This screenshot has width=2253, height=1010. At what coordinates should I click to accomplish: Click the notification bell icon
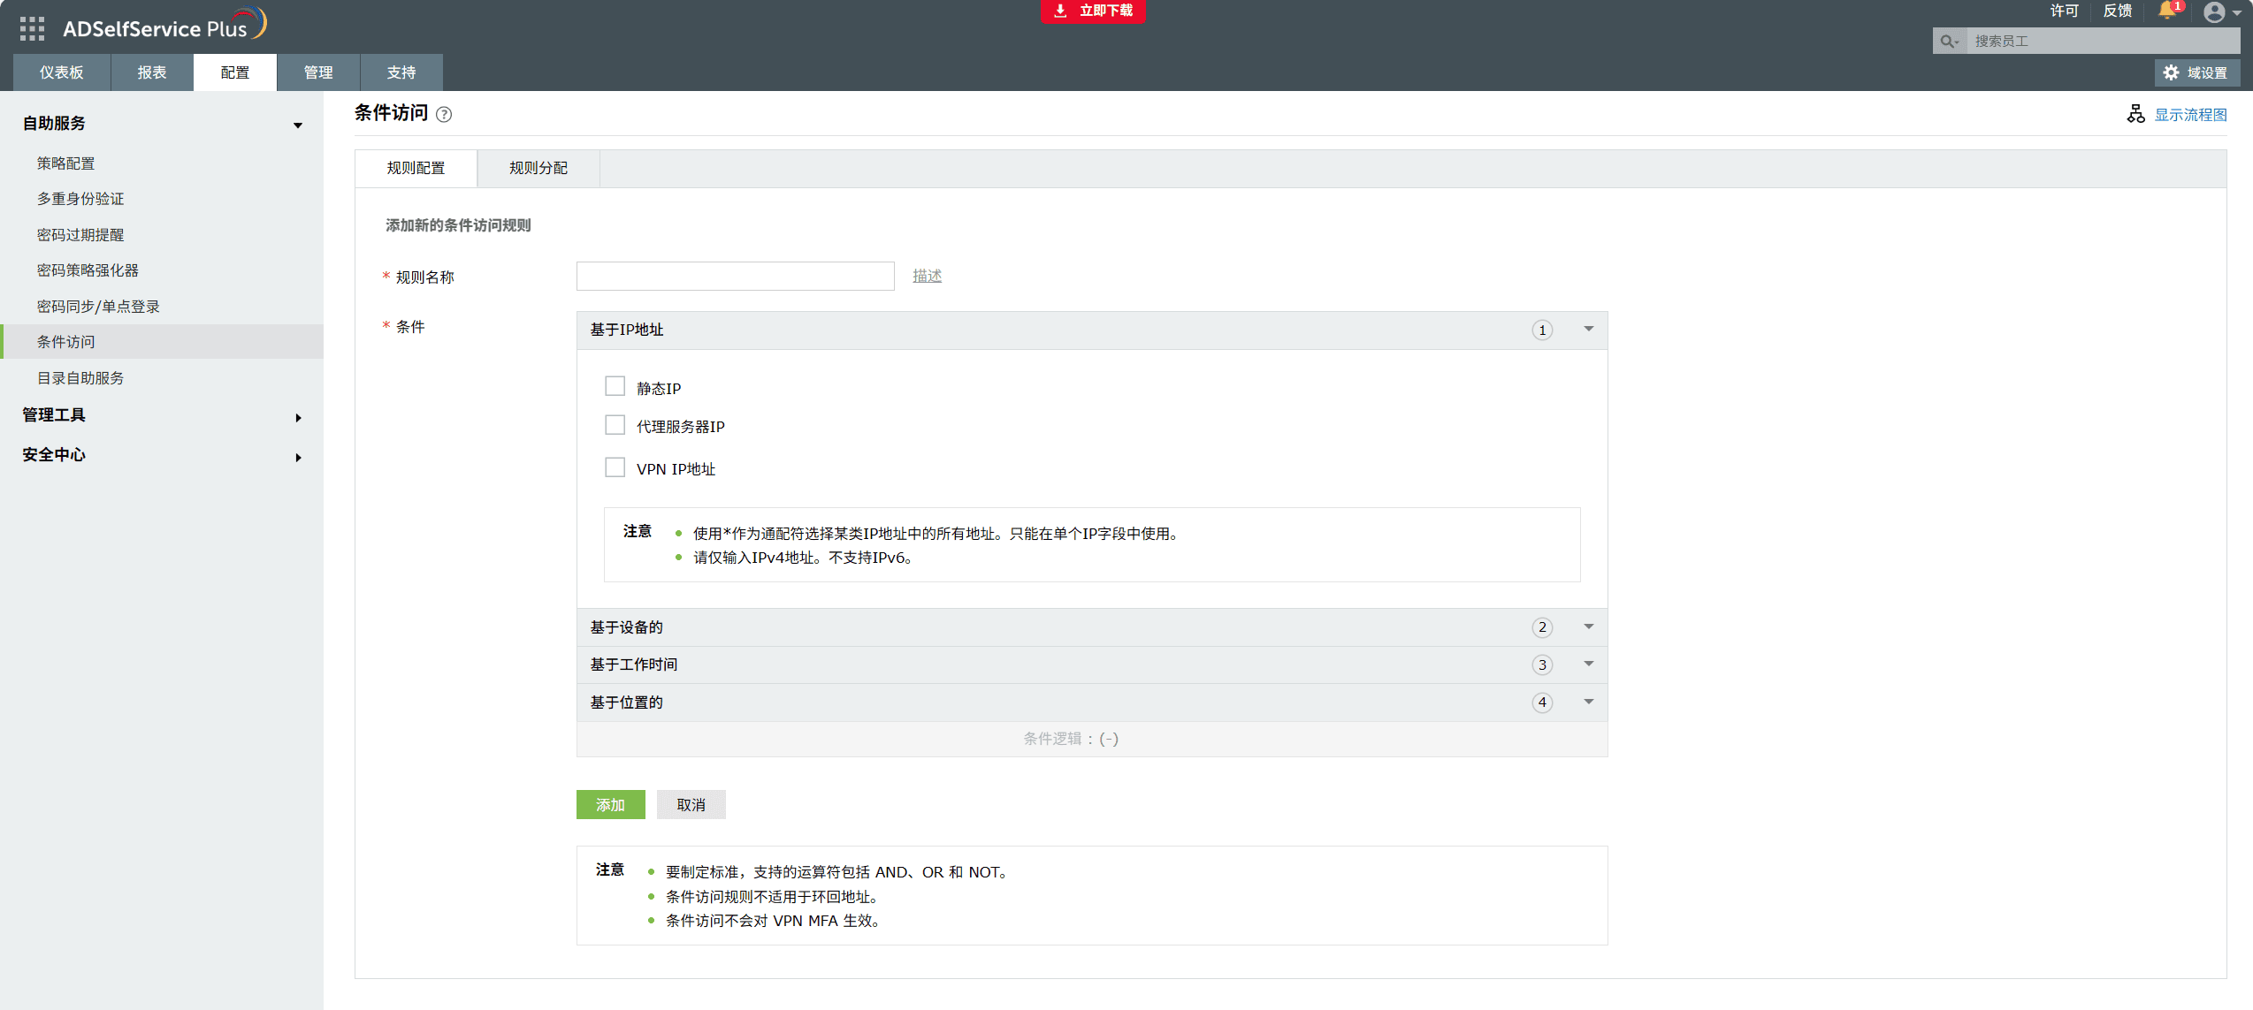[x=2165, y=11]
